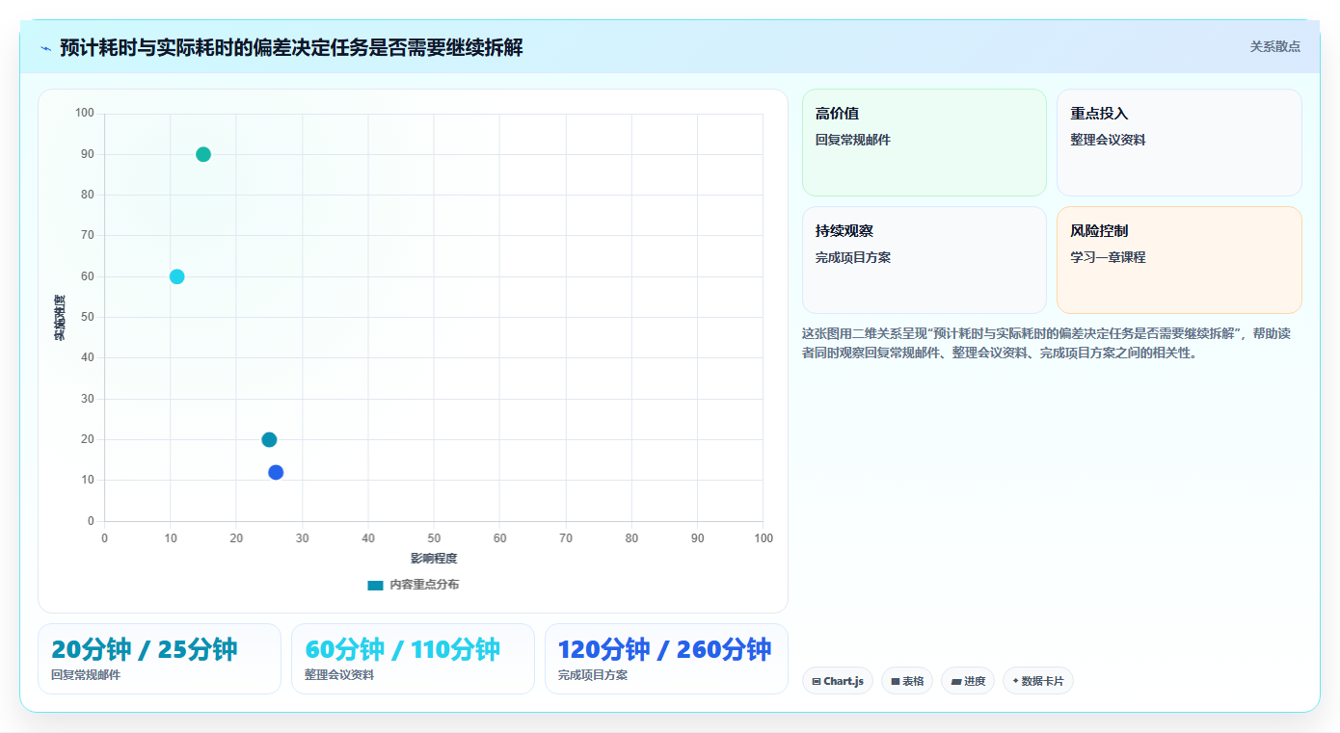Open the 高价值 quadrant card
The height and width of the screenshot is (733, 1340).
point(924,143)
